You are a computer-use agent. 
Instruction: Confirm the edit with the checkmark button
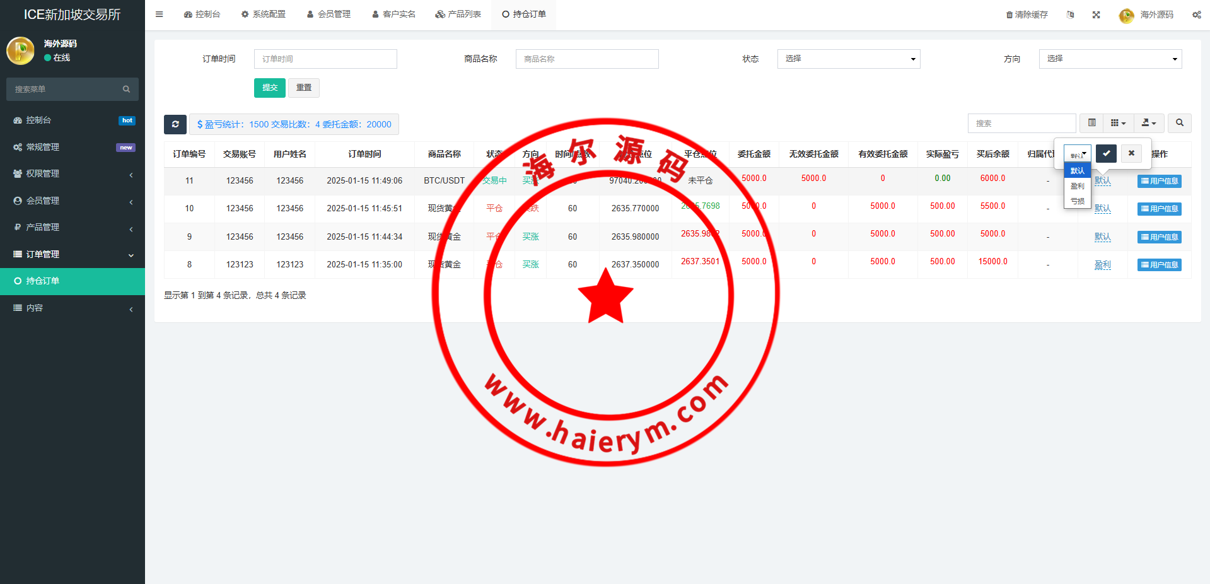coord(1106,153)
